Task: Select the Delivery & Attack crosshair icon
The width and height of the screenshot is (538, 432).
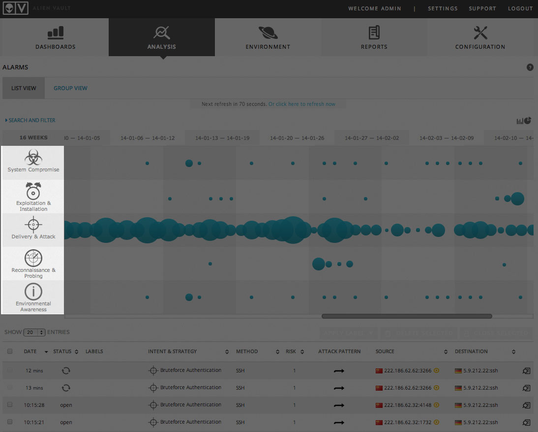Action: (32, 225)
